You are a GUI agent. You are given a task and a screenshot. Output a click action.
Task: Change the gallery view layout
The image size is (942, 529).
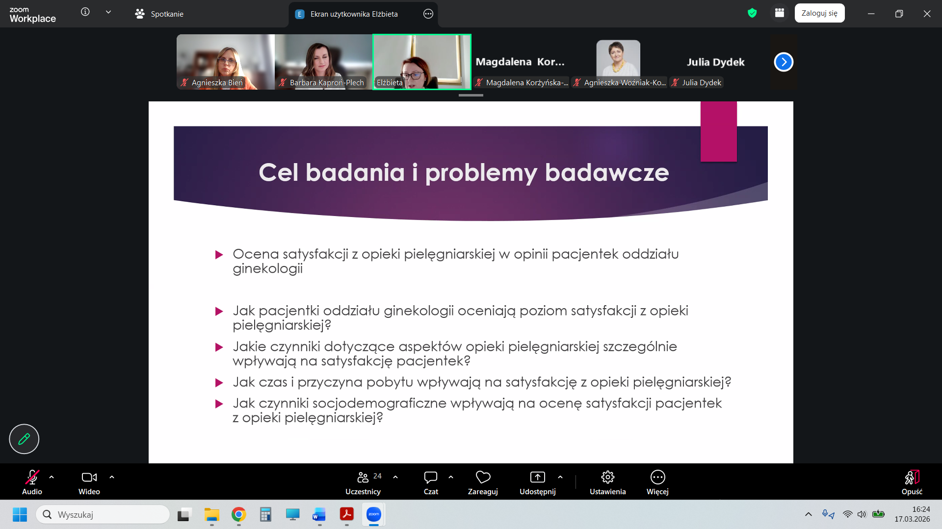pos(780,13)
